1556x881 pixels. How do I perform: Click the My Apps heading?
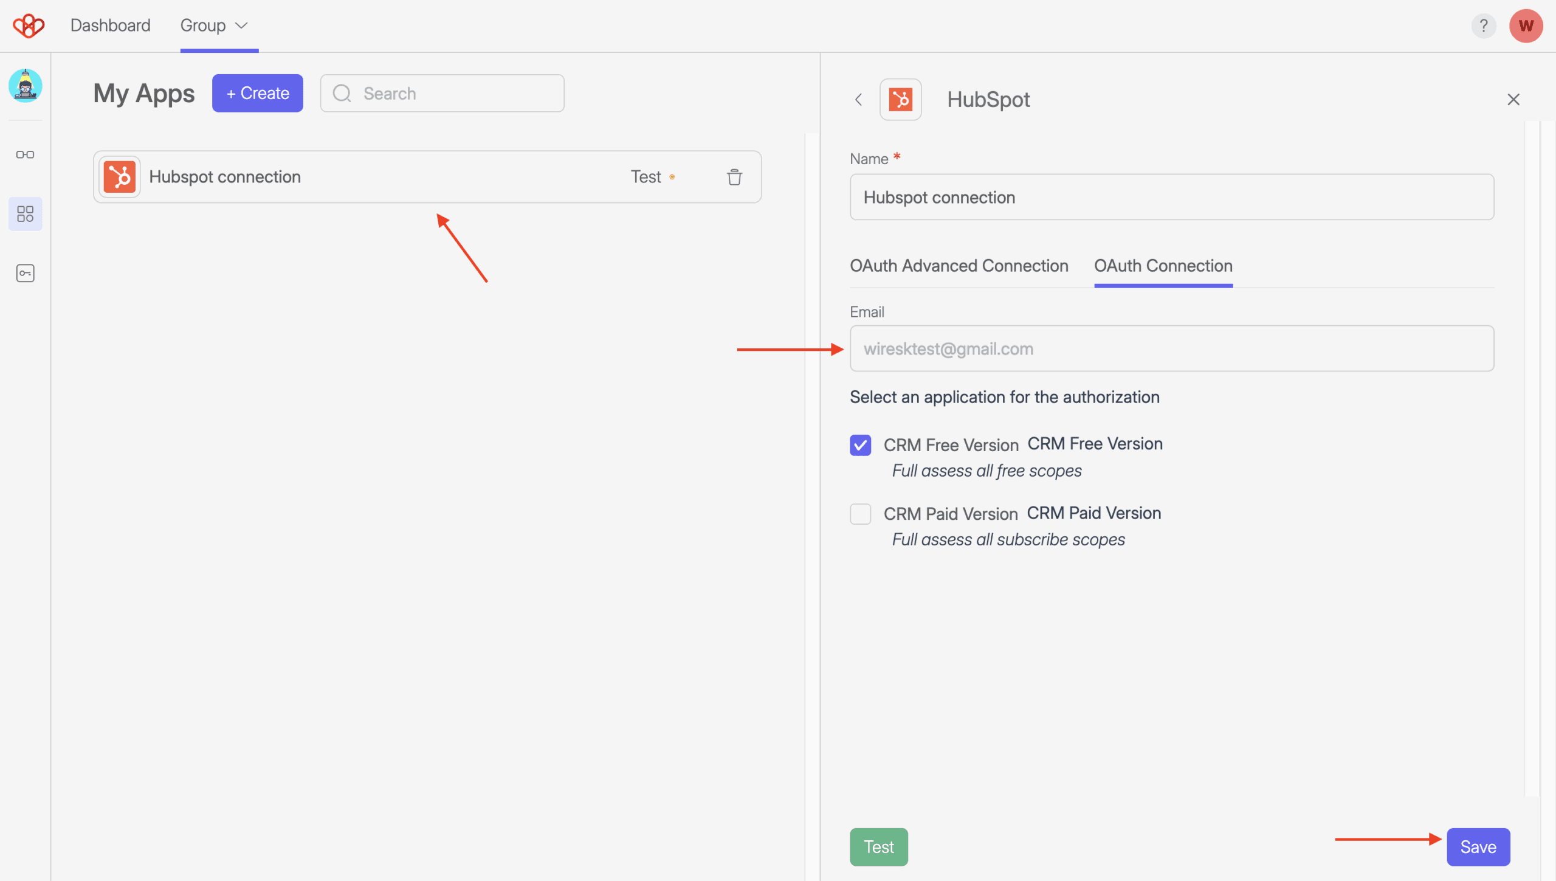[144, 93]
